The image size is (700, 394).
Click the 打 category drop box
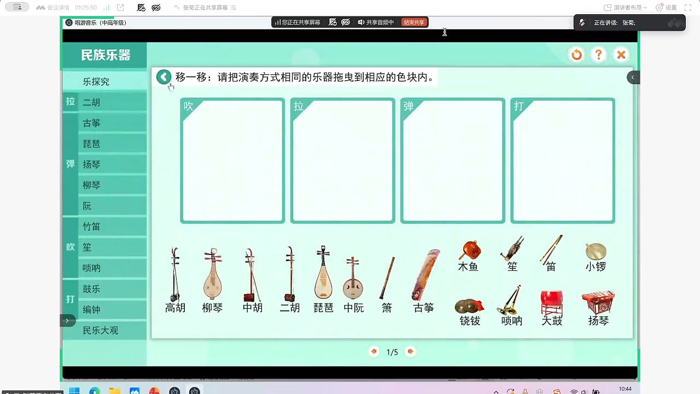coord(563,160)
